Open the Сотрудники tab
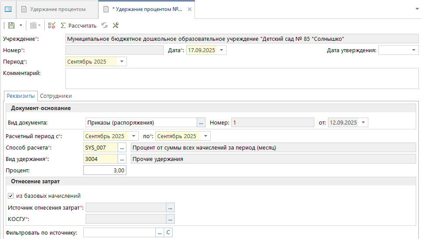Image resolution: width=421 pixels, height=239 pixels. pos(56,96)
